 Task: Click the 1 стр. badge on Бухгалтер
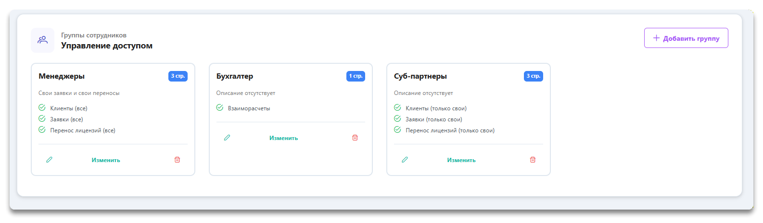356,76
